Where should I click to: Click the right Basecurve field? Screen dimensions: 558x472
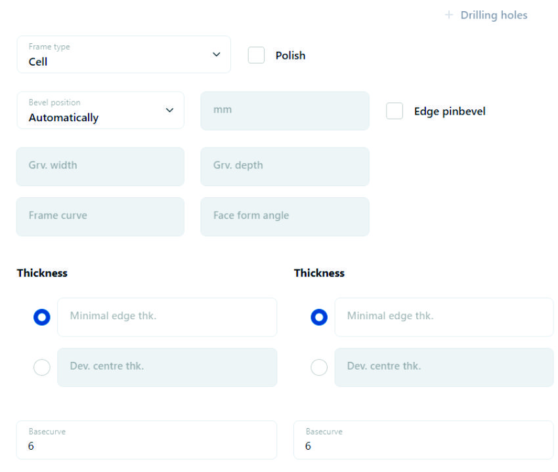[x=423, y=440]
